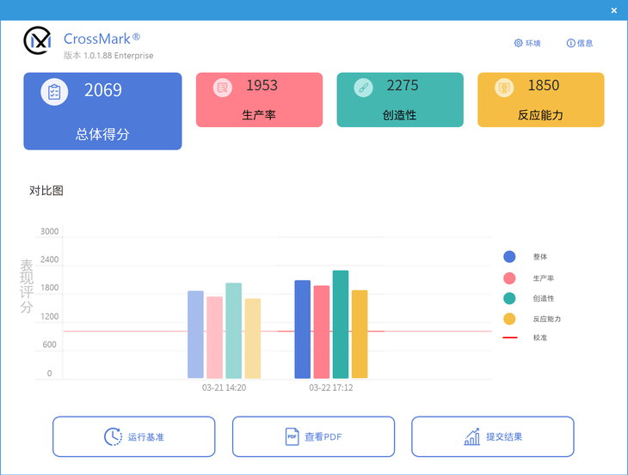Click the responsiveness card icon
Screen dimensions: 628x475
(504, 87)
